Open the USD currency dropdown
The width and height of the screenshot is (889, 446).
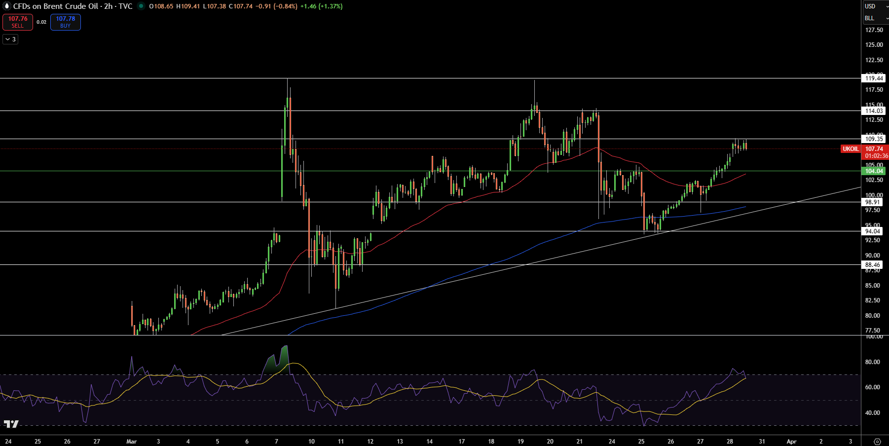(x=876, y=6)
